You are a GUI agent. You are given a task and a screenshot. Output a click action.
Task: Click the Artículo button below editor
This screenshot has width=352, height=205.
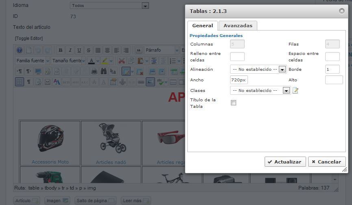tap(27, 201)
